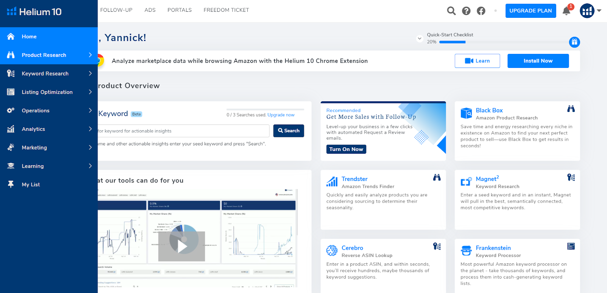Click the Product Research binoculars icon
This screenshot has width=607, height=293.
pyautogui.click(x=11, y=55)
